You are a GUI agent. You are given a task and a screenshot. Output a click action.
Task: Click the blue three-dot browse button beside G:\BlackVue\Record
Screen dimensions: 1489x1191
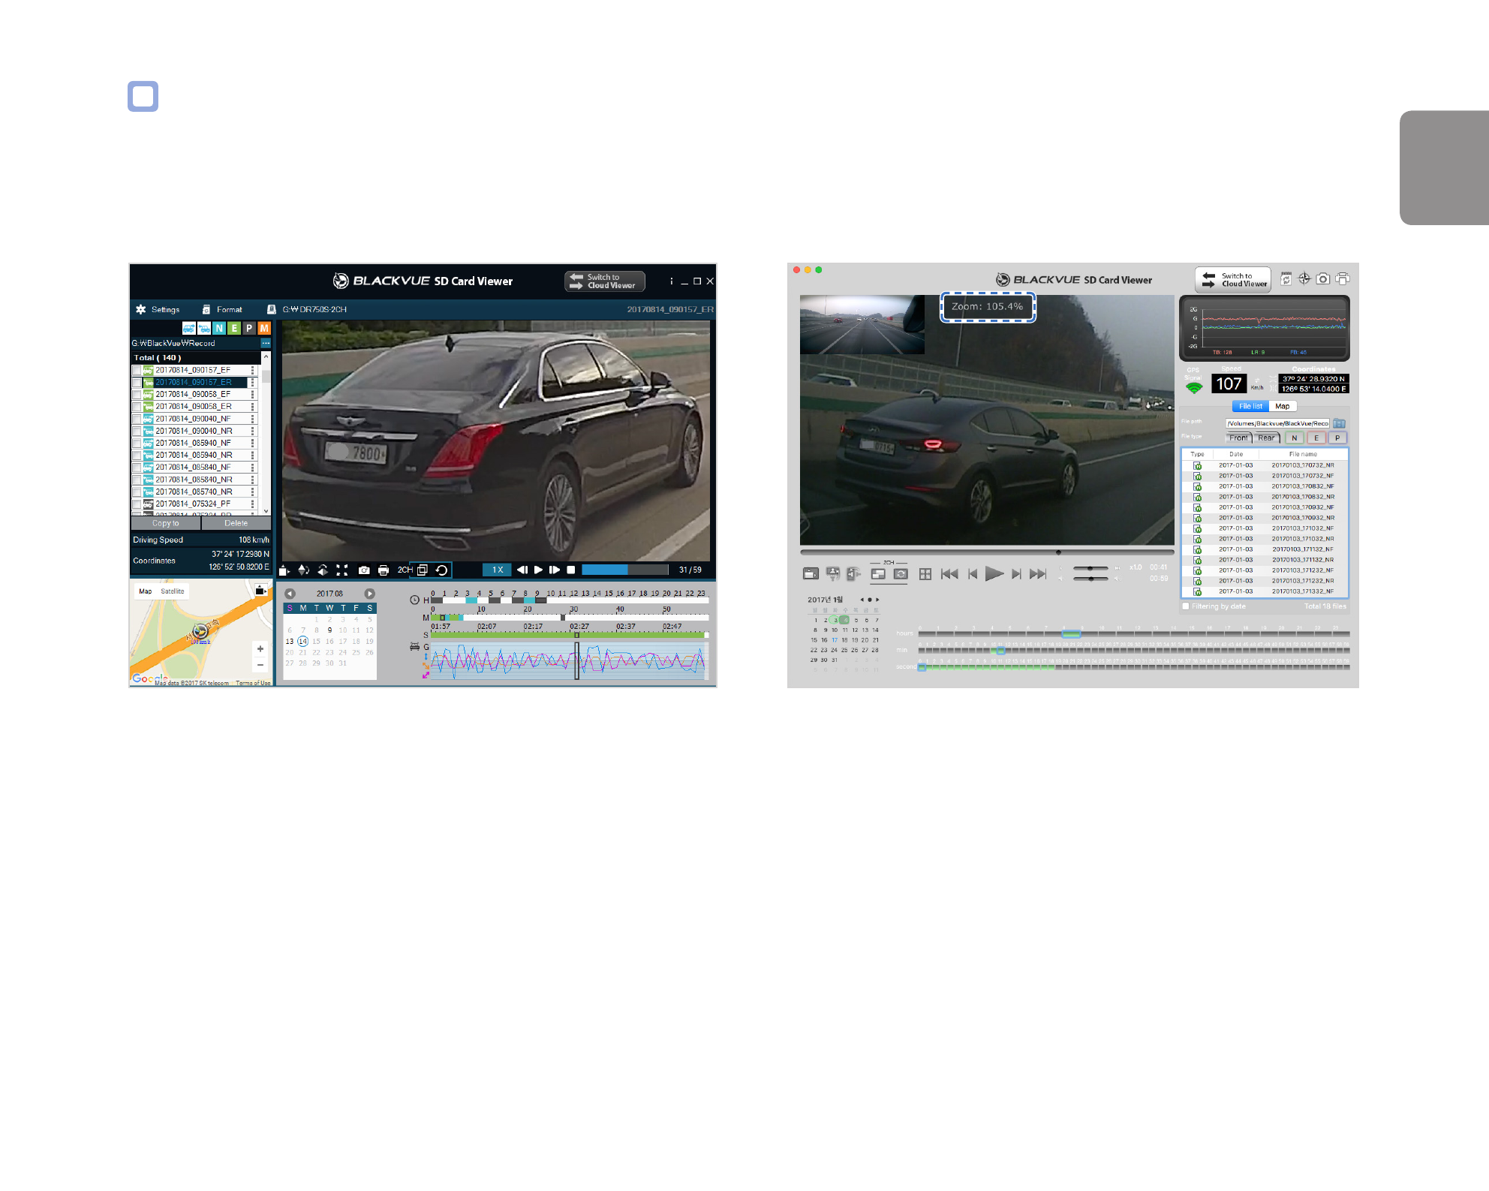266,343
